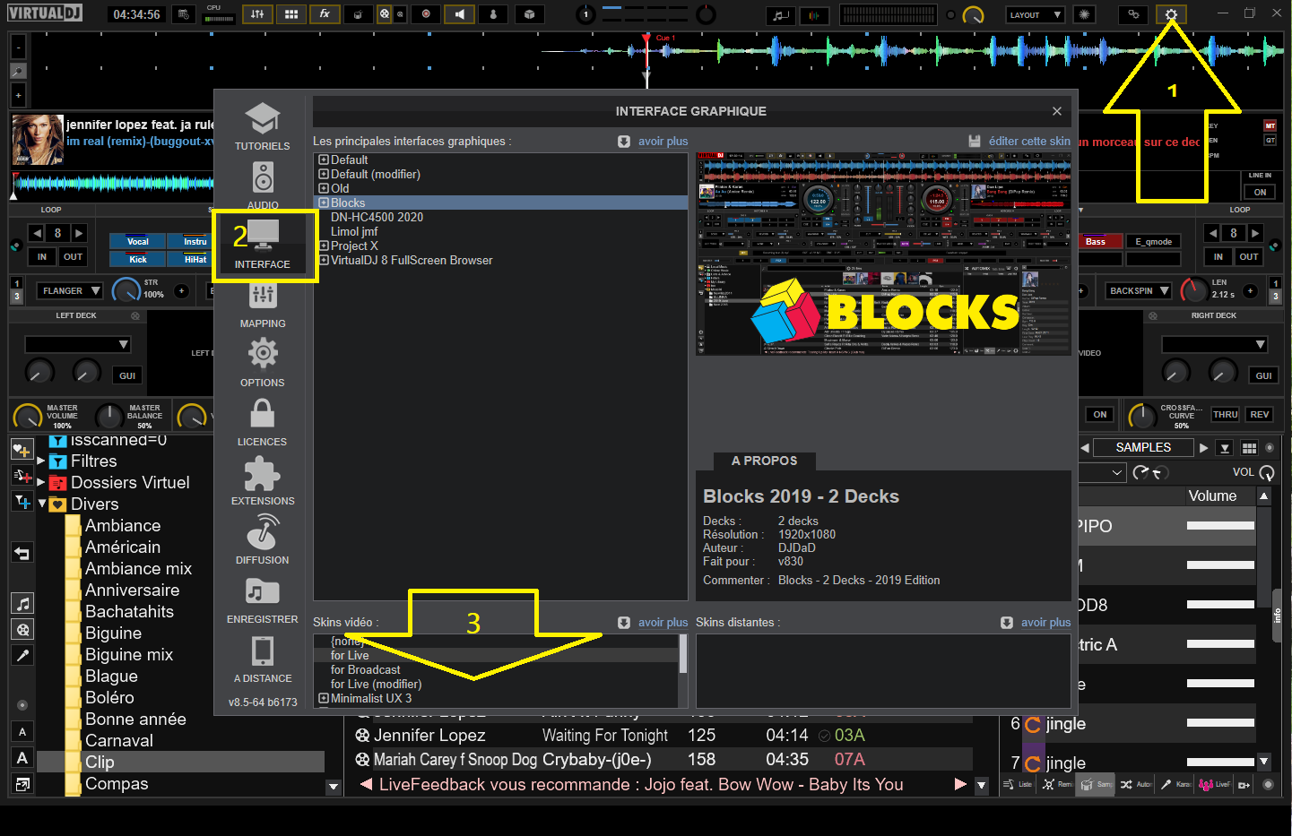Click the speaker icon in top toolbar
The width and height of the screenshot is (1292, 836).
click(x=459, y=14)
